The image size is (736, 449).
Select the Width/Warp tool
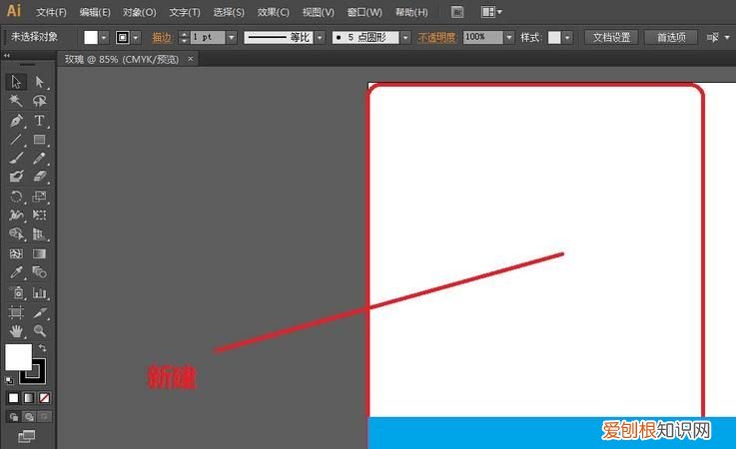[16, 215]
